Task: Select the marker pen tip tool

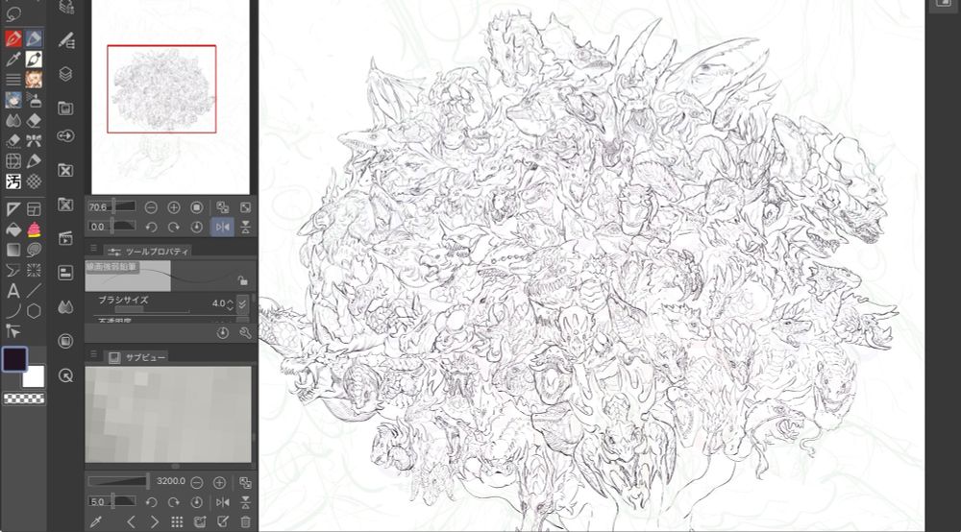Action: [34, 161]
